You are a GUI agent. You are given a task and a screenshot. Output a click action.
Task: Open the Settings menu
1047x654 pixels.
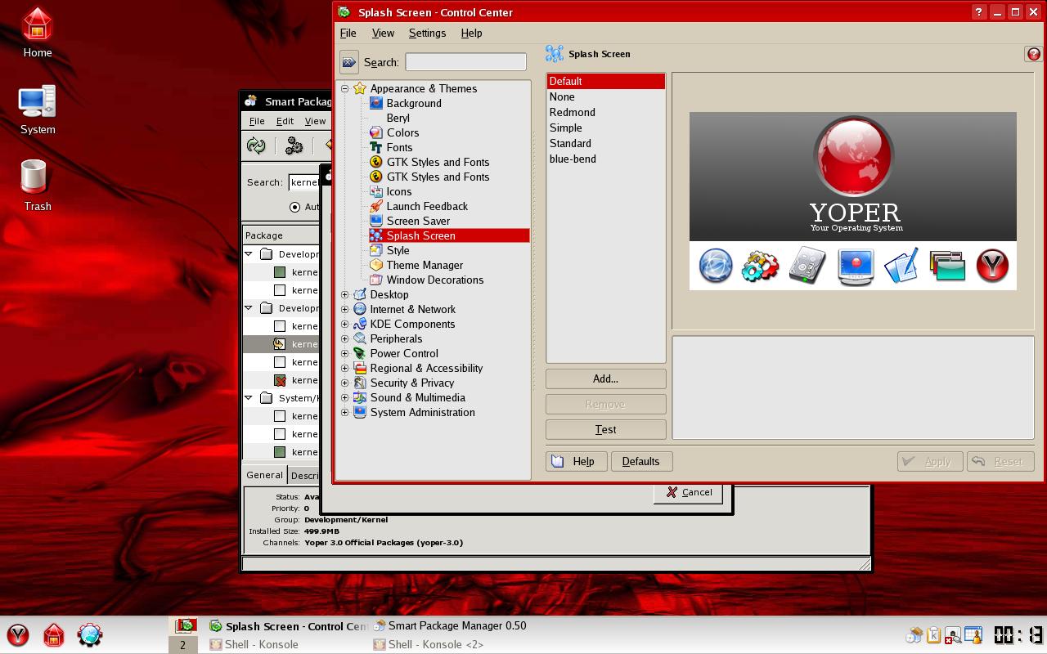[x=427, y=33]
